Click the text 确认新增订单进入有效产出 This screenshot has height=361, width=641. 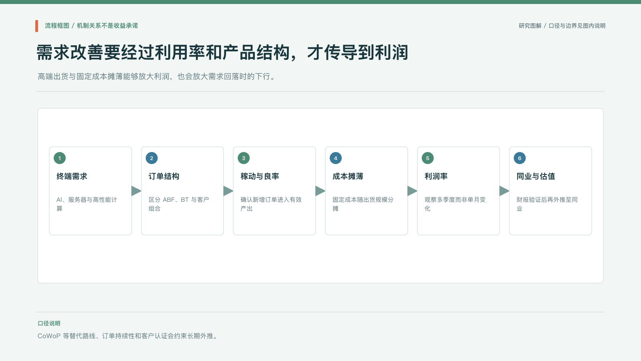click(x=271, y=204)
